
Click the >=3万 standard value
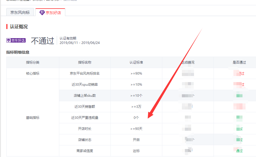tap(136, 107)
